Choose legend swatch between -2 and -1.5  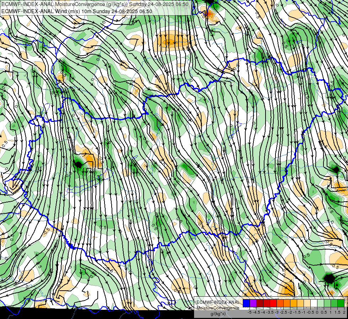(x=294, y=303)
